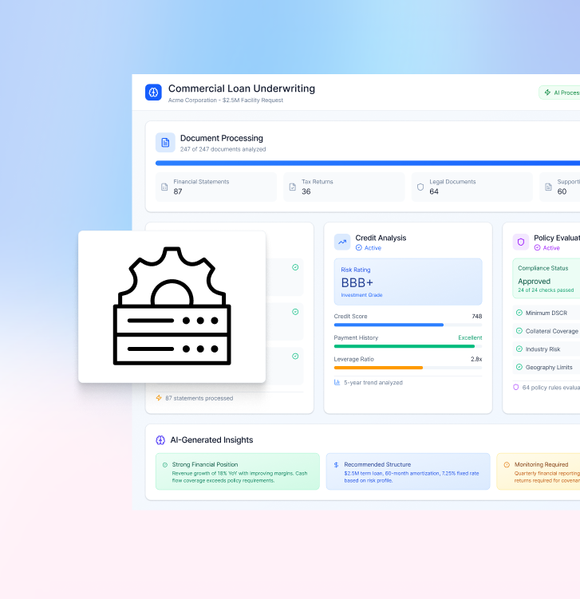The height and width of the screenshot is (599, 580).
Task: Select the BBB+ Risk Rating card
Action: coord(408,282)
